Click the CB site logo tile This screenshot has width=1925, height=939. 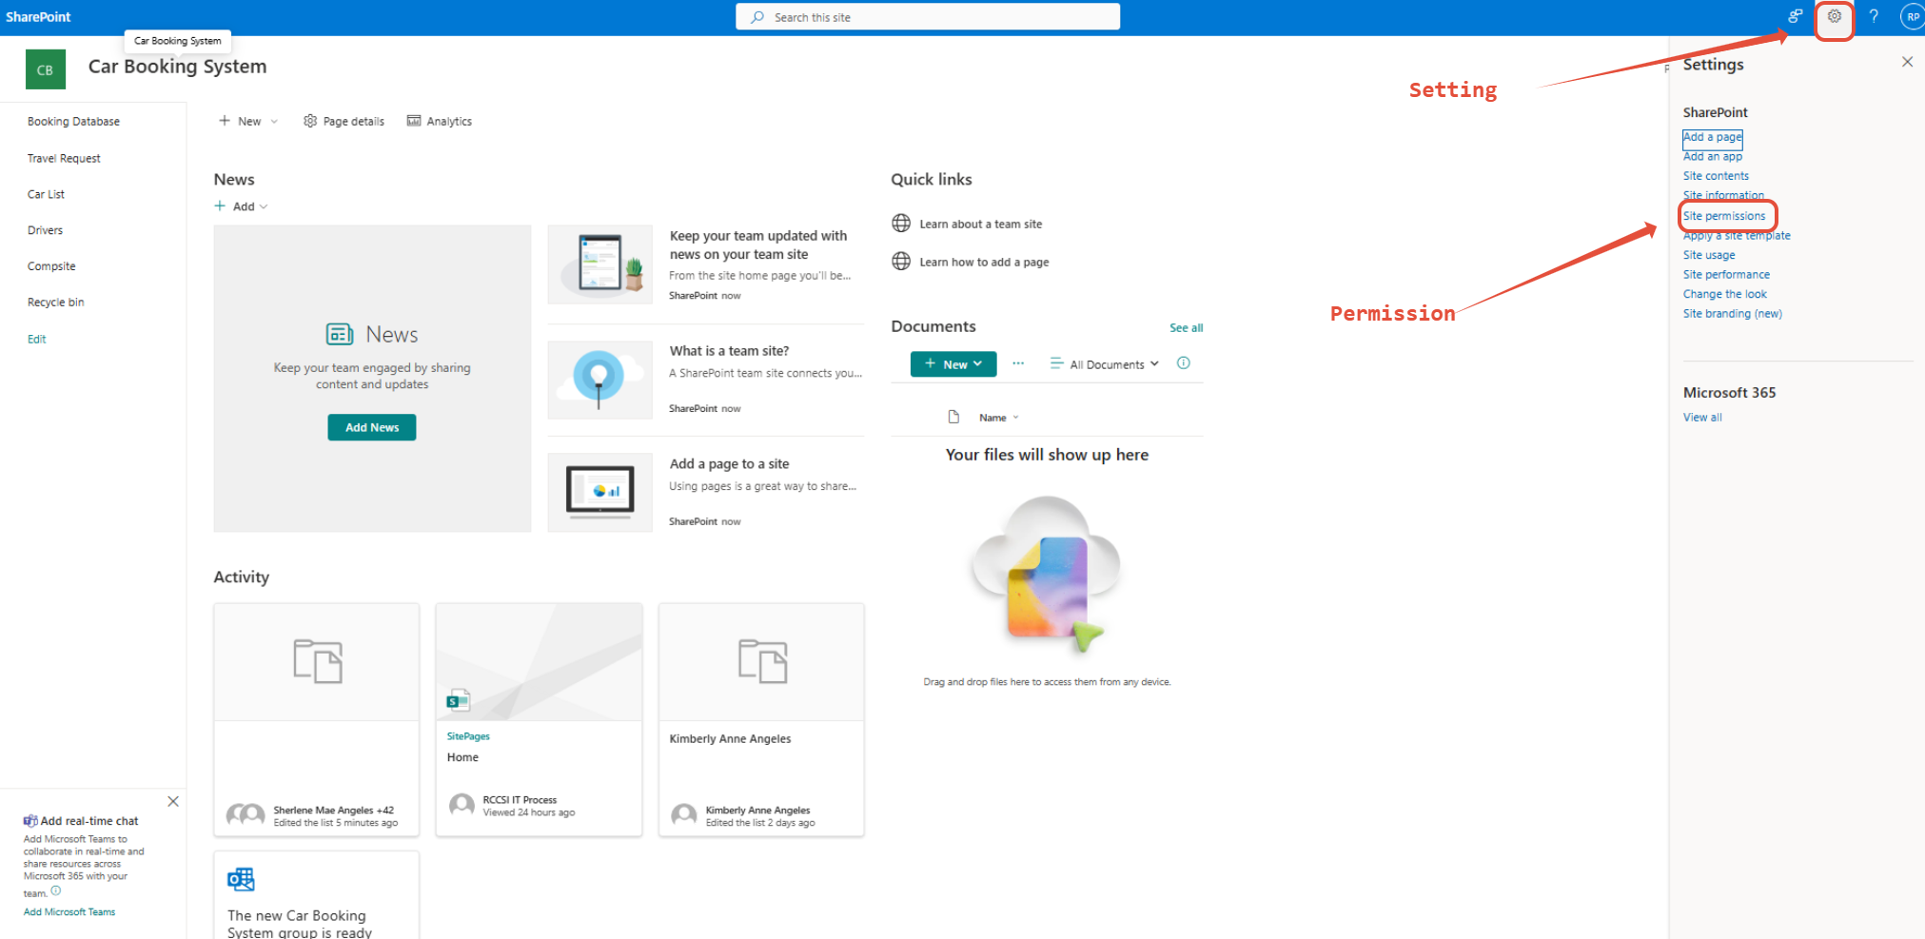46,69
